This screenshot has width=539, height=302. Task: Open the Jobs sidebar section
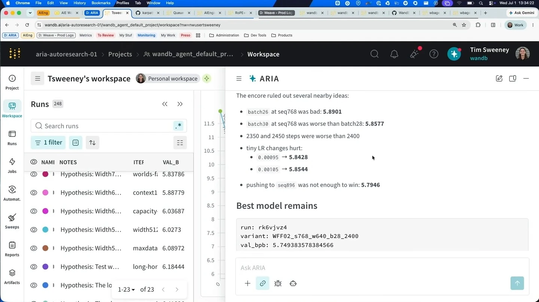12,165
